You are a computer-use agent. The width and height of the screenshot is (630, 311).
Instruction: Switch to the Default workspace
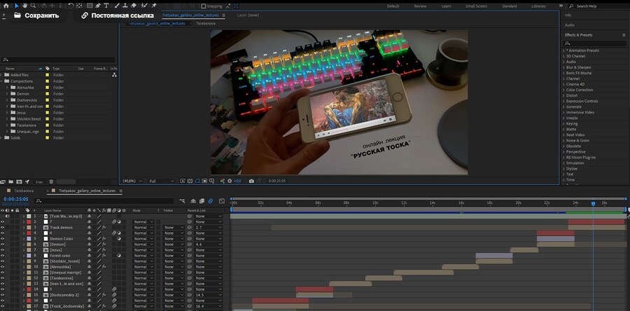coord(393,6)
